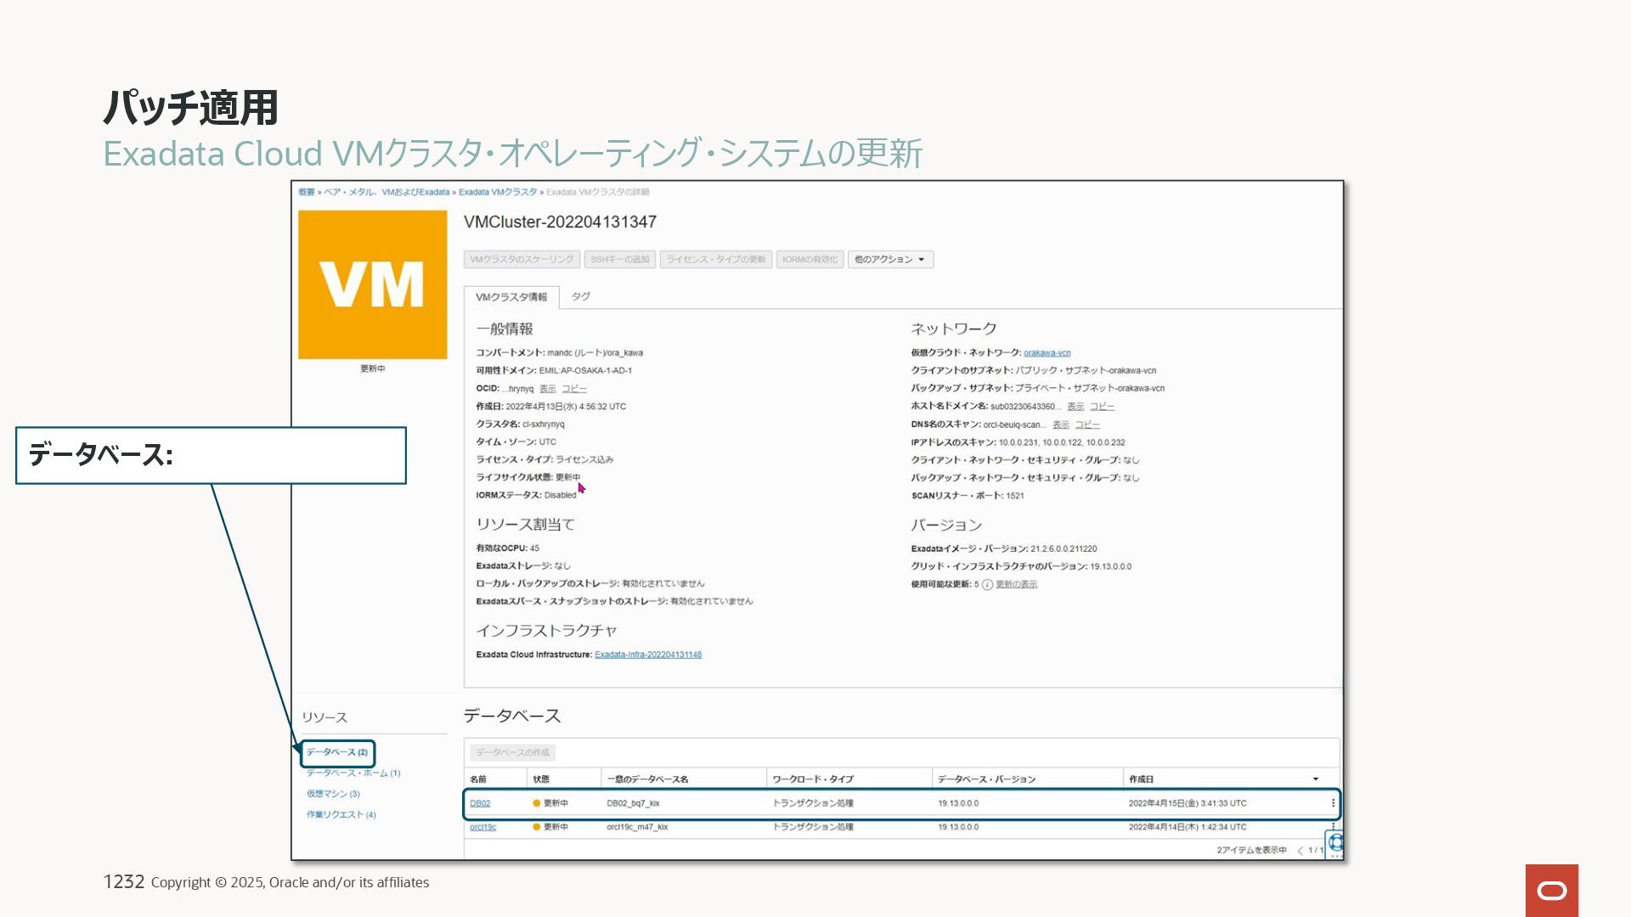This screenshot has height=917, width=1631.
Task: Click the 更新中 status dot for DB02
Action: 536,803
